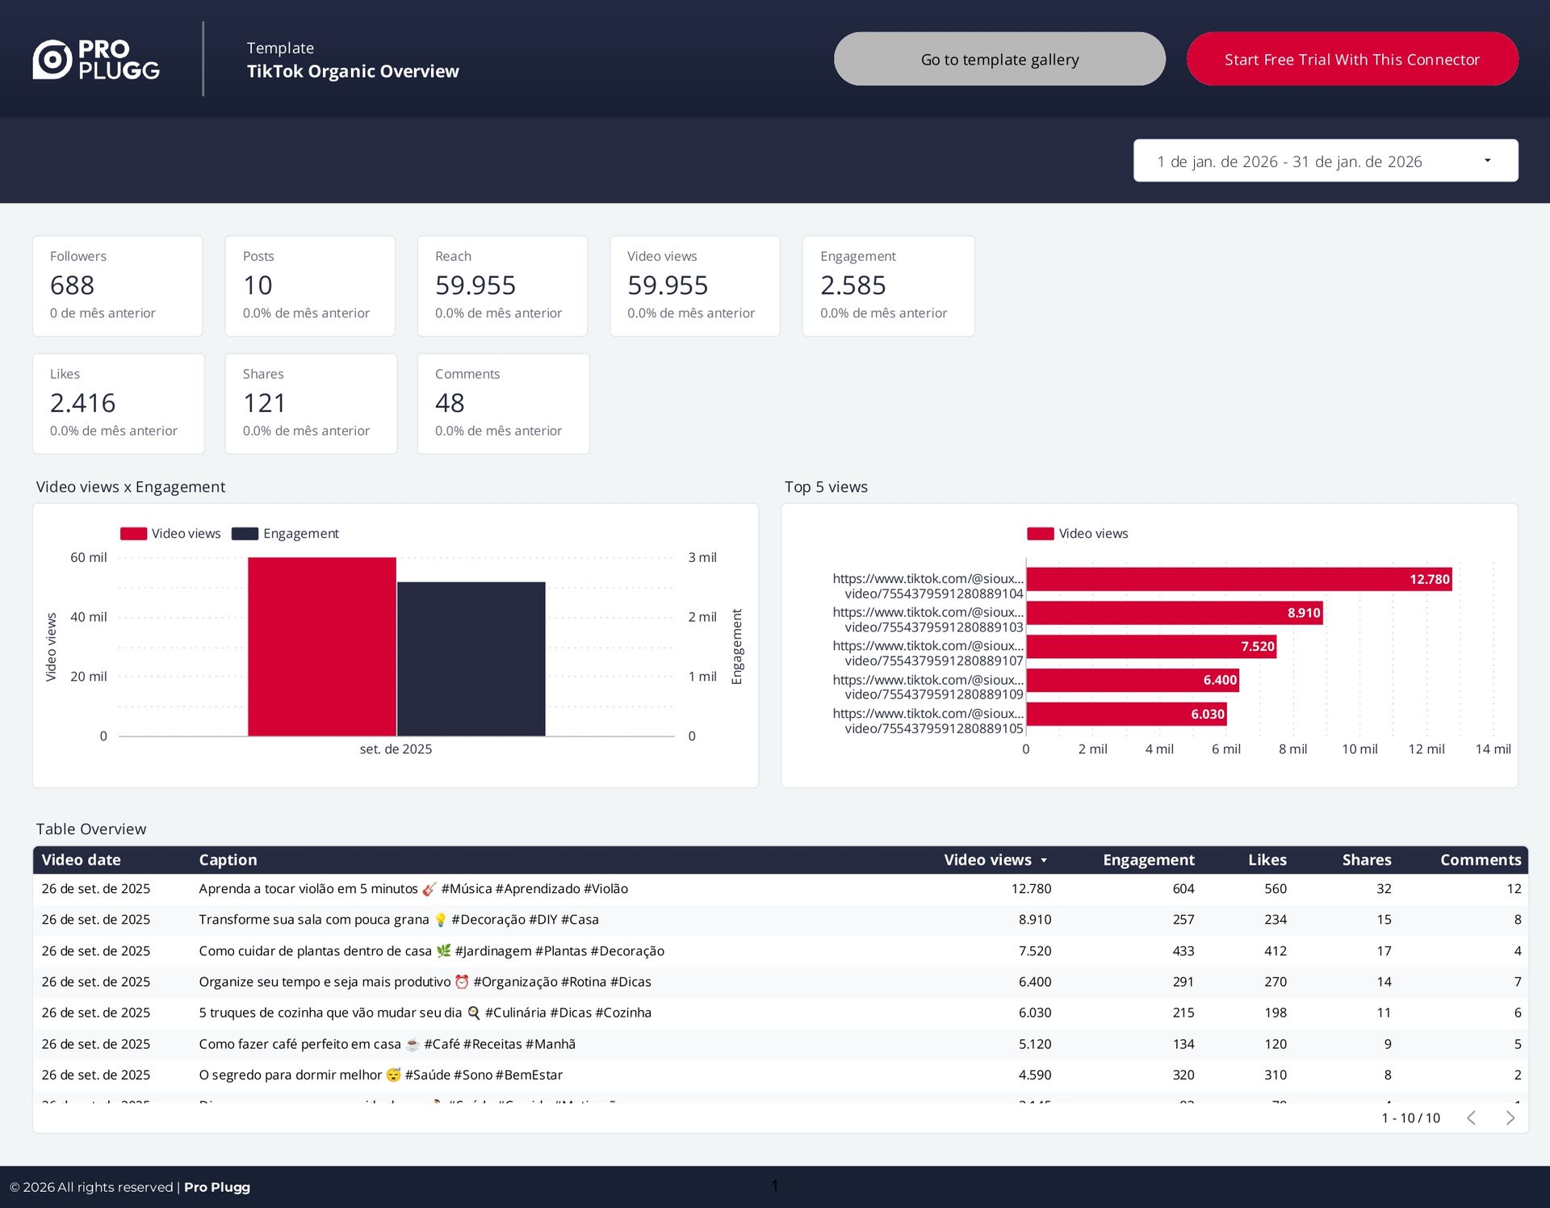Screen dimensions: 1550x1208
Task: Click the Pro Plugg footer link
Action: pos(216,1187)
